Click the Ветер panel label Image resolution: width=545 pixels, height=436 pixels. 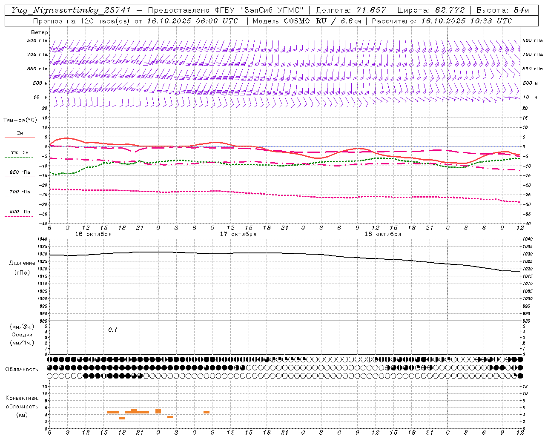click(x=40, y=32)
